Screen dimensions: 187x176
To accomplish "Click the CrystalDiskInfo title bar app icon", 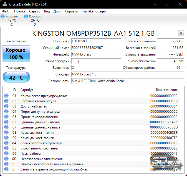I will pyautogui.click(x=5, y=4).
